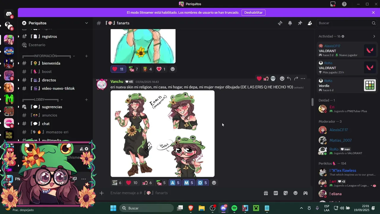Open the emoji picker in message bar
The image size is (380, 214).
click(295, 193)
